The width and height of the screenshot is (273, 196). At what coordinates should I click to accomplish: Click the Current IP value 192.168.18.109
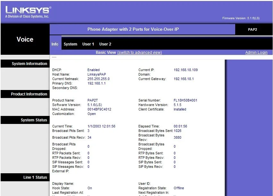186,70
